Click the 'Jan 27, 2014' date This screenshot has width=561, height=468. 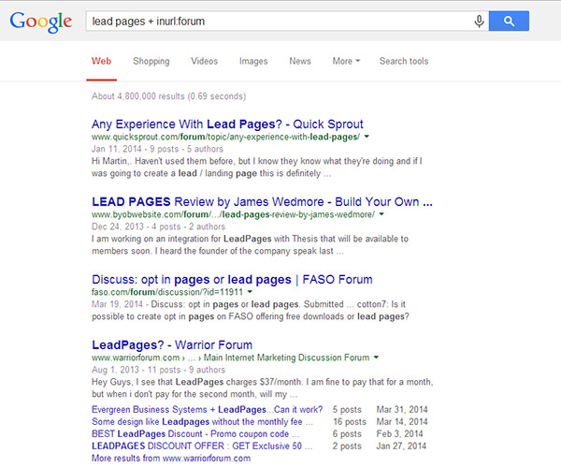[401, 446]
